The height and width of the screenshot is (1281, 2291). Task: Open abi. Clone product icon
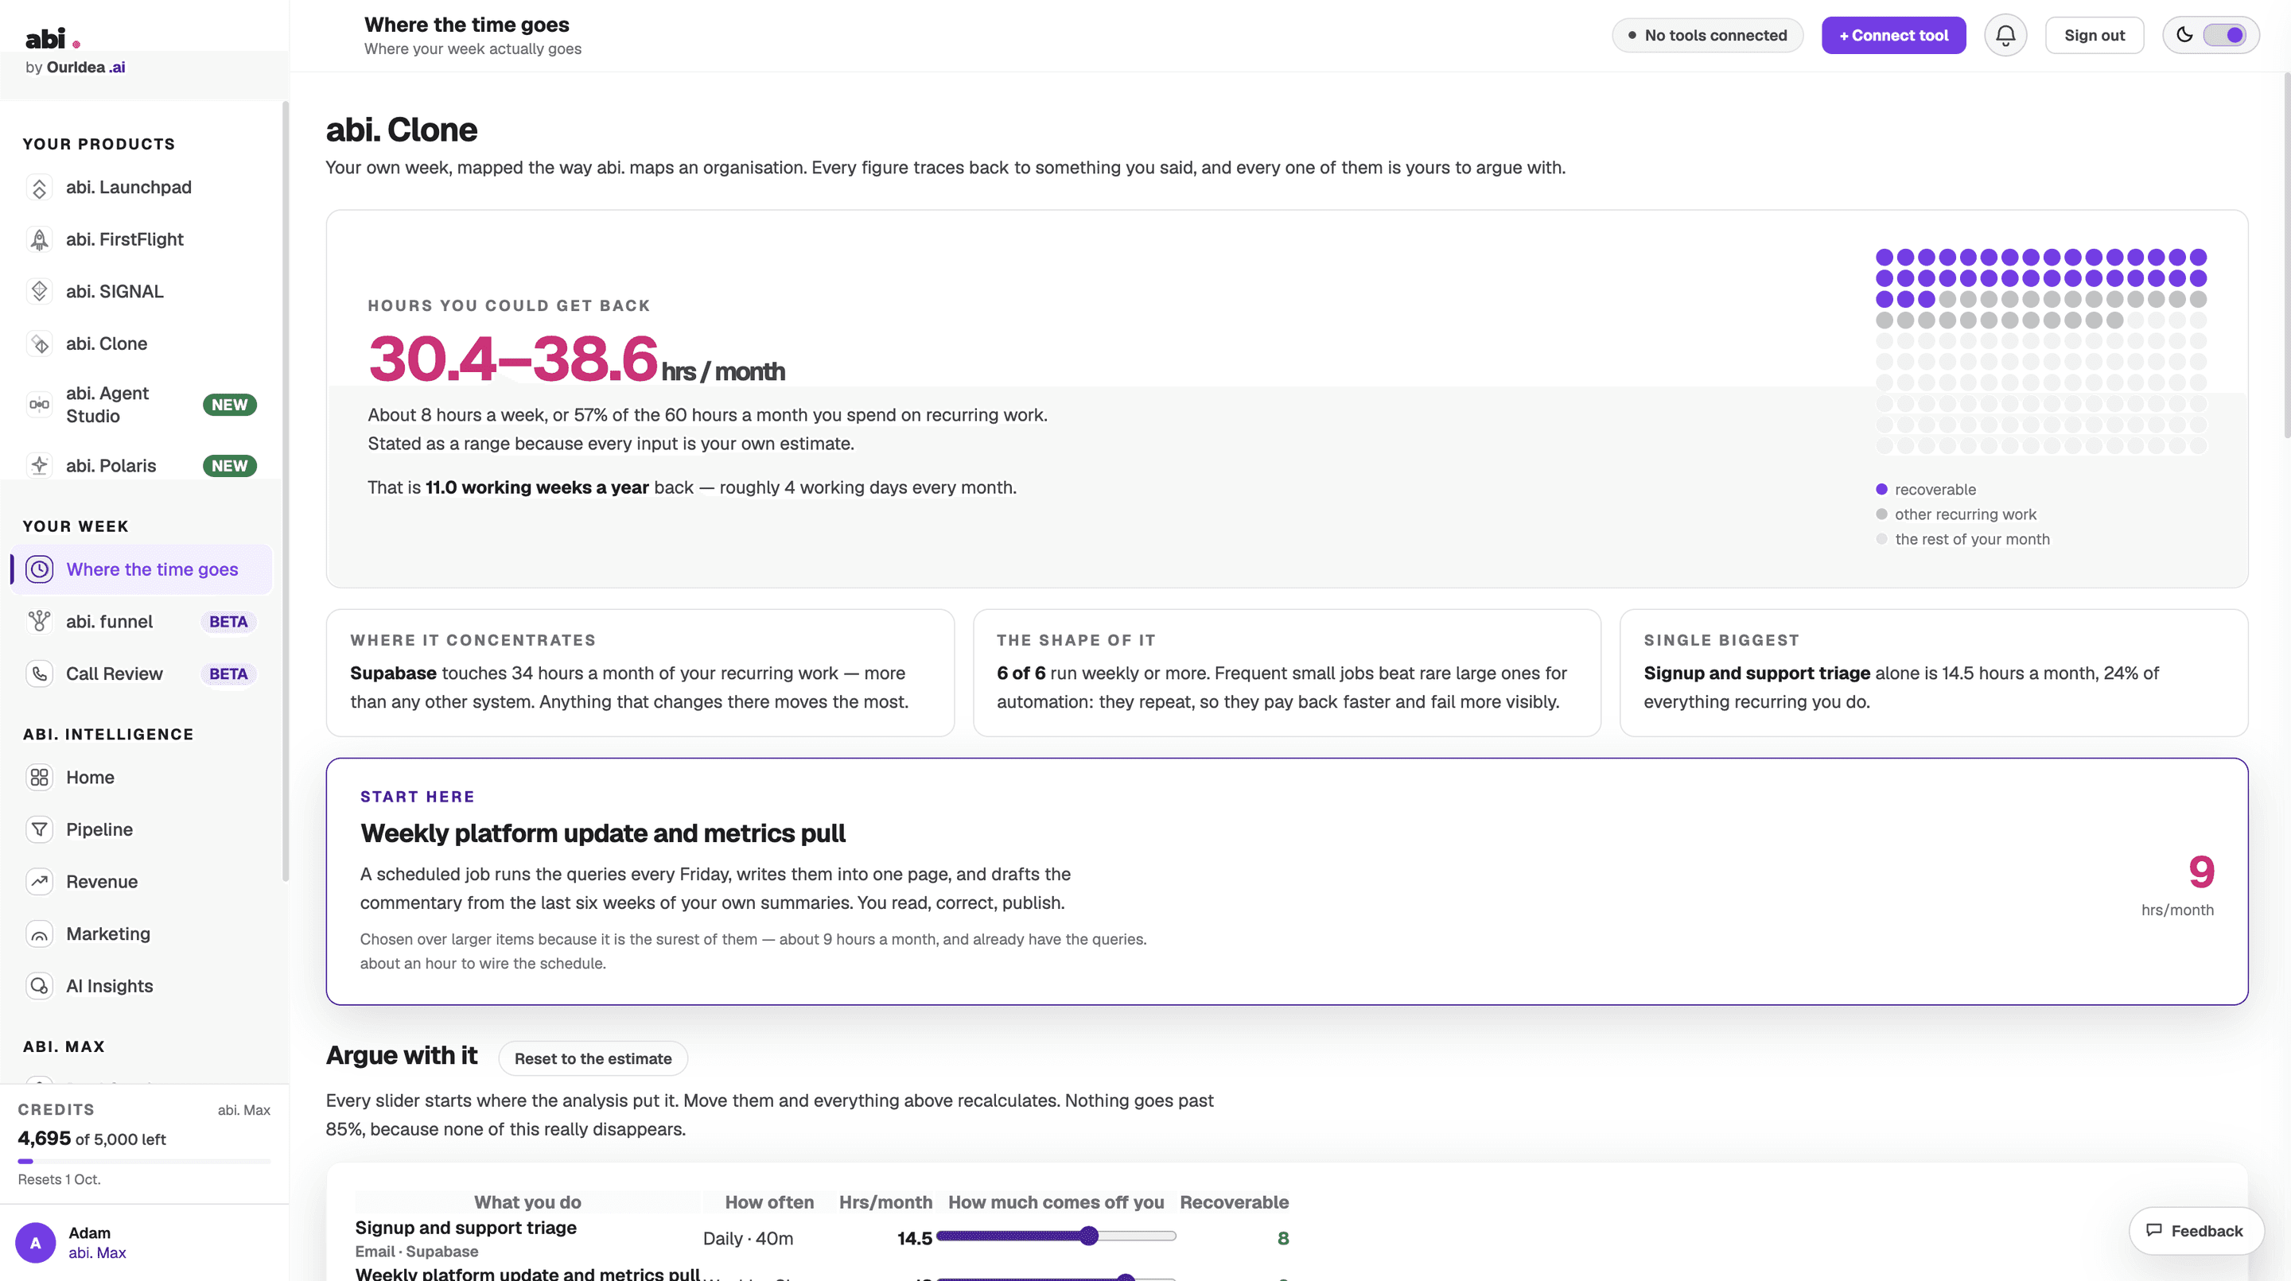[x=39, y=344]
